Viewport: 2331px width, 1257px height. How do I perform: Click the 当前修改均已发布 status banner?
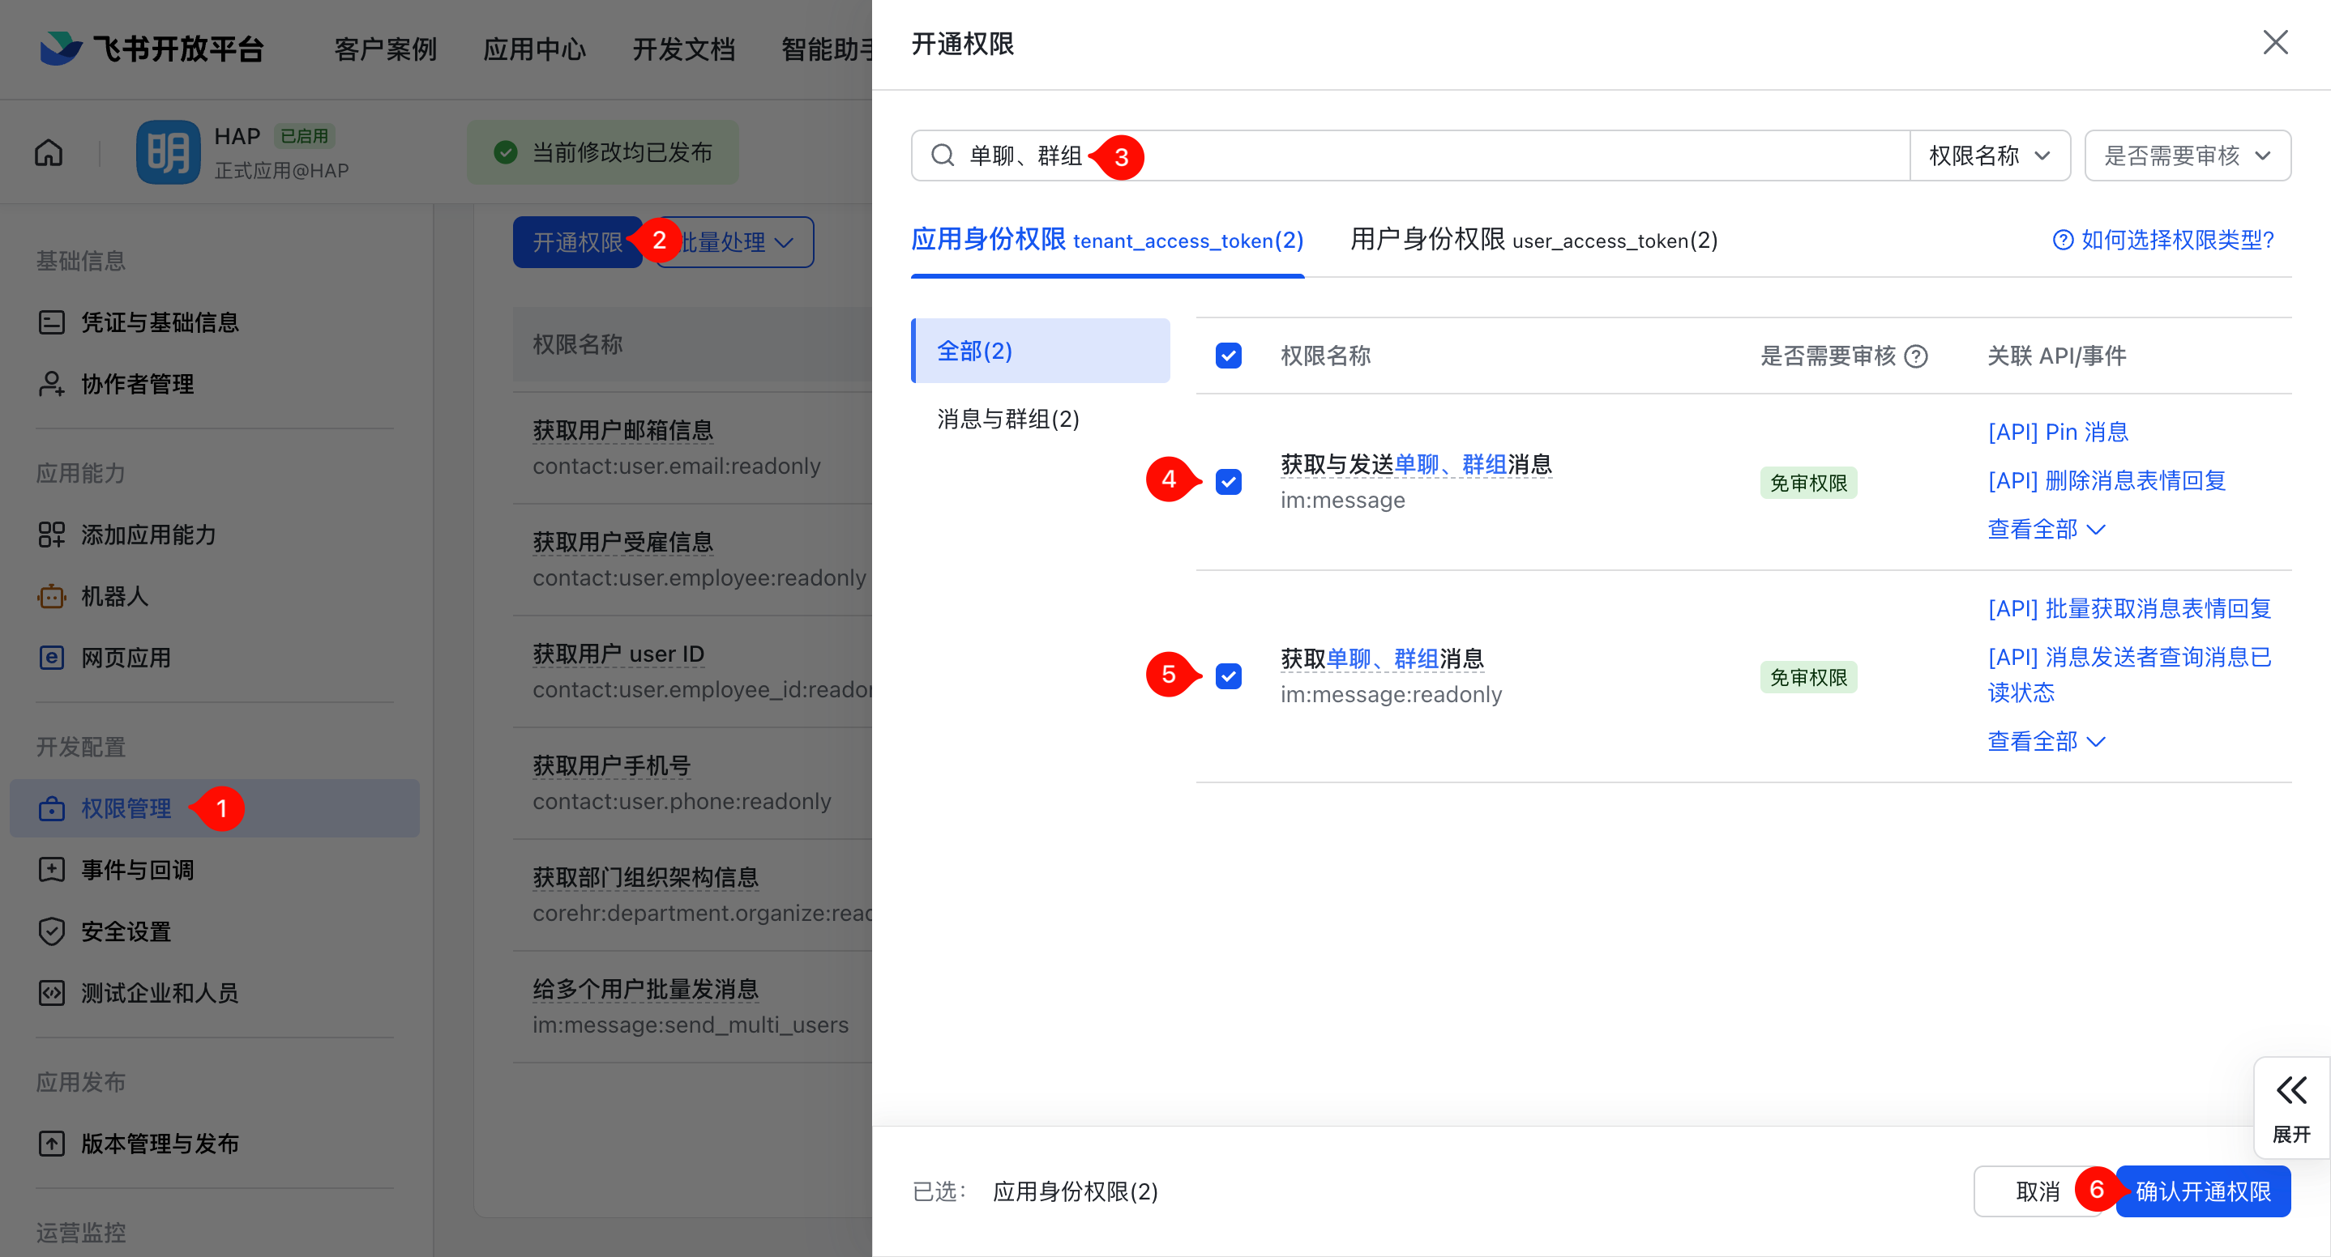tap(603, 153)
